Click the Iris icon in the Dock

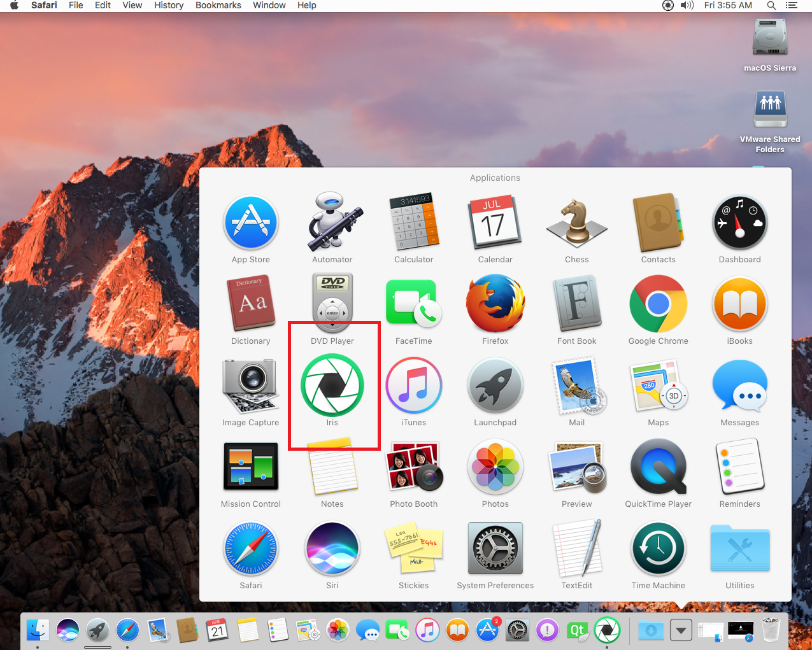tap(607, 630)
